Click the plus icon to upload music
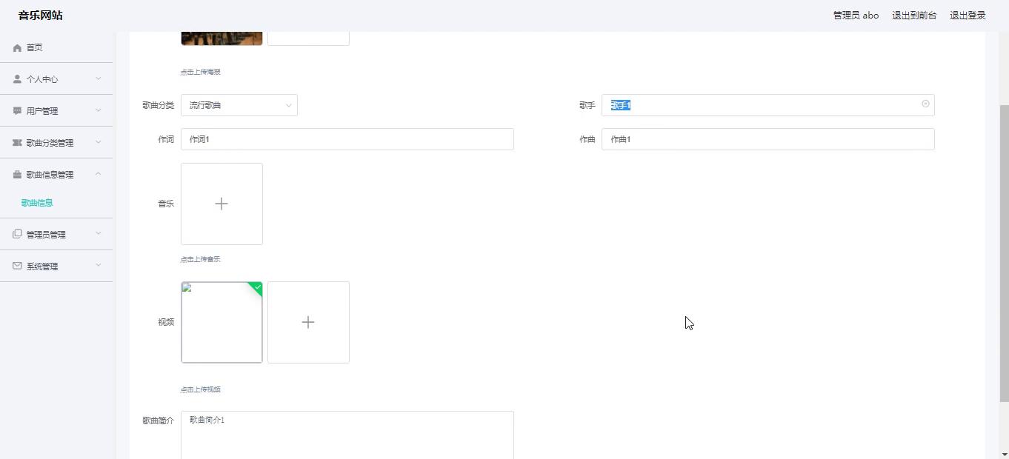 [x=222, y=204]
